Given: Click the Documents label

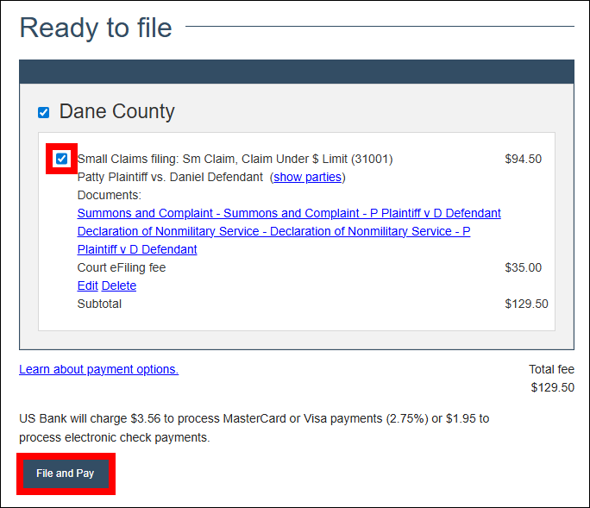Looking at the screenshot, I should tap(110, 195).
